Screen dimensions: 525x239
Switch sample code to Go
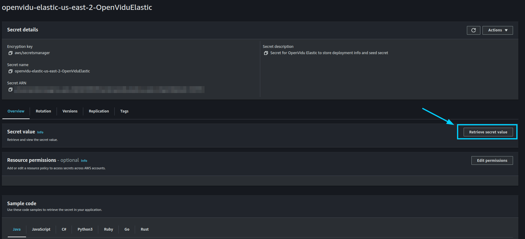tap(127, 229)
